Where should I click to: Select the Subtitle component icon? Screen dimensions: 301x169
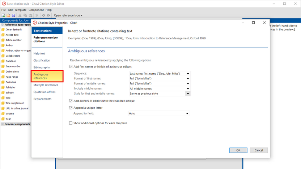[3, 92]
